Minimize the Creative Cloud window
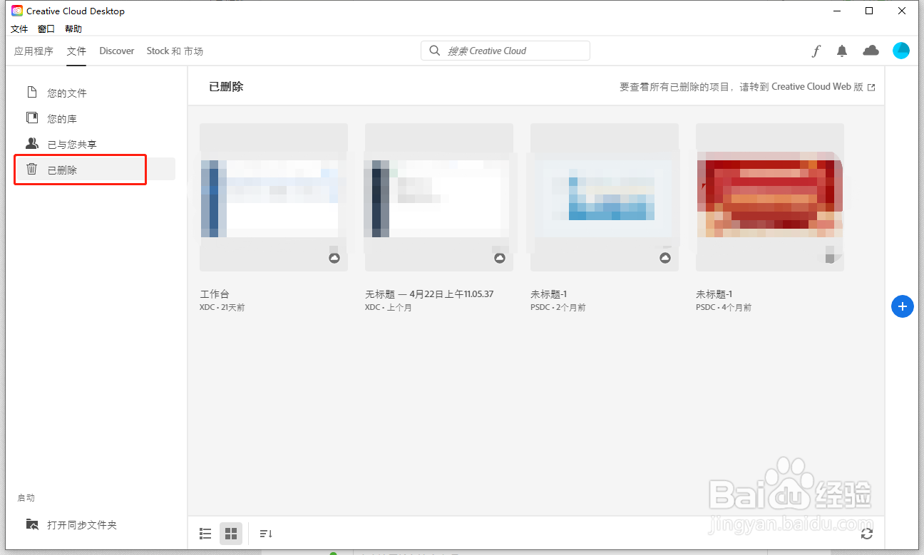The height and width of the screenshot is (555, 924). (x=836, y=11)
